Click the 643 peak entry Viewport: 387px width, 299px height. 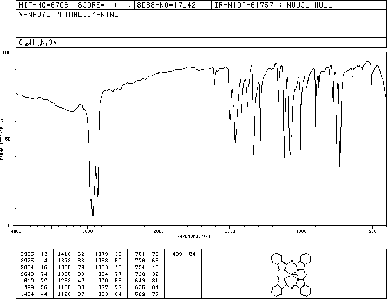147,281
